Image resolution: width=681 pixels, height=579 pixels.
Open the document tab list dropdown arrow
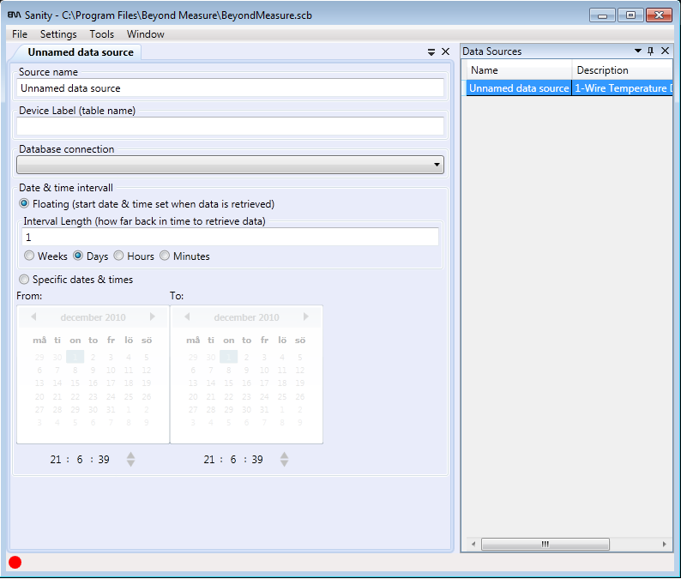[x=431, y=52]
